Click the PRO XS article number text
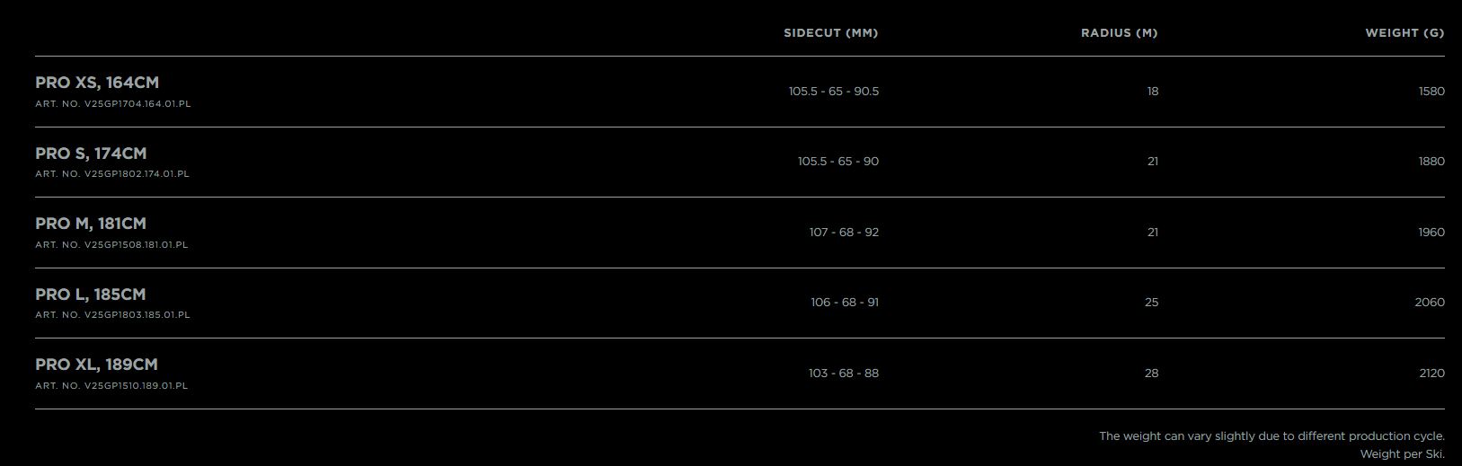This screenshot has width=1462, height=466. click(113, 104)
